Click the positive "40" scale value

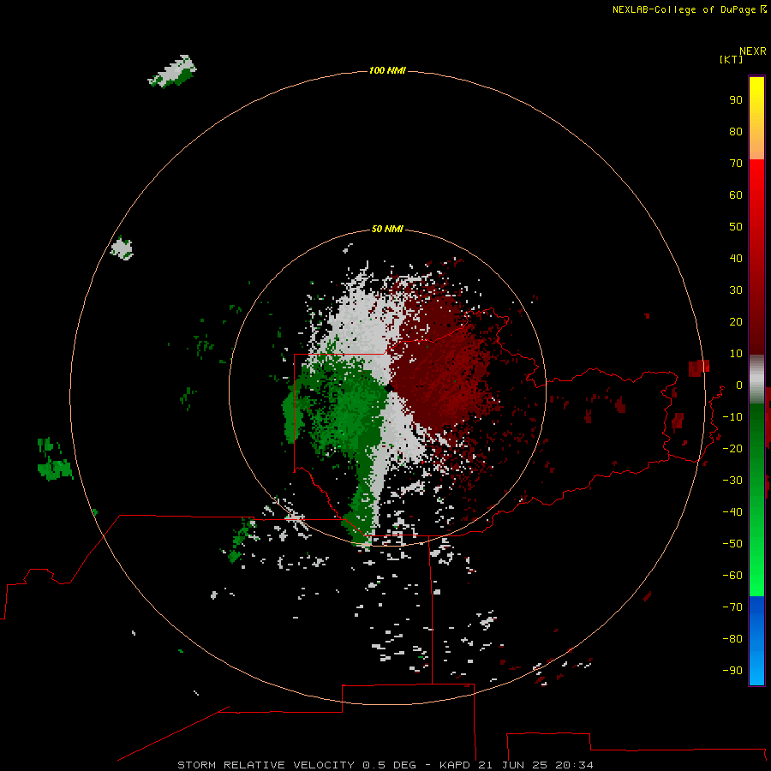[x=736, y=258]
